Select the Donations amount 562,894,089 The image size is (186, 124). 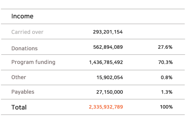[x=108, y=47]
